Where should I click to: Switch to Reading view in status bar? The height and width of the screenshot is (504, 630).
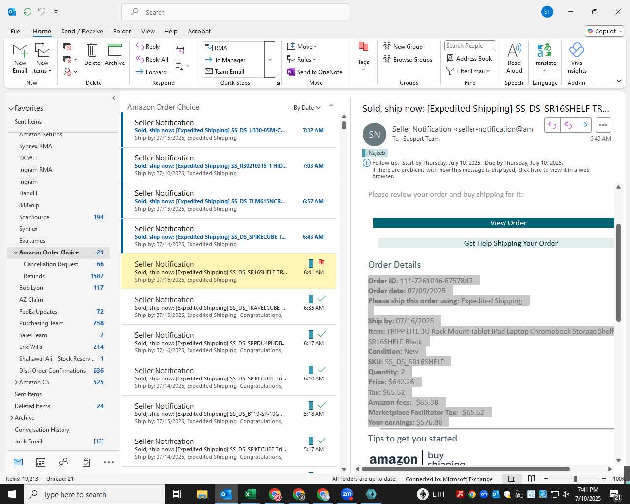pos(531,479)
